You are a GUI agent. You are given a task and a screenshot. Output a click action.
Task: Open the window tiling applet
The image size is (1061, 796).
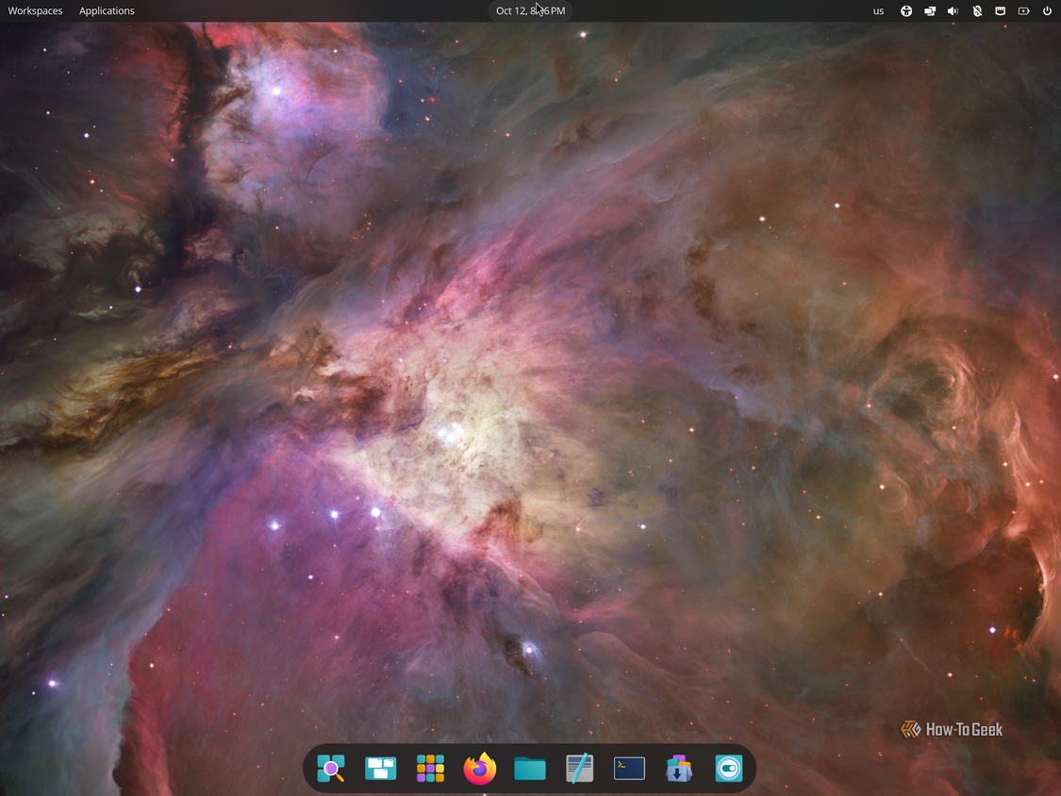click(930, 10)
